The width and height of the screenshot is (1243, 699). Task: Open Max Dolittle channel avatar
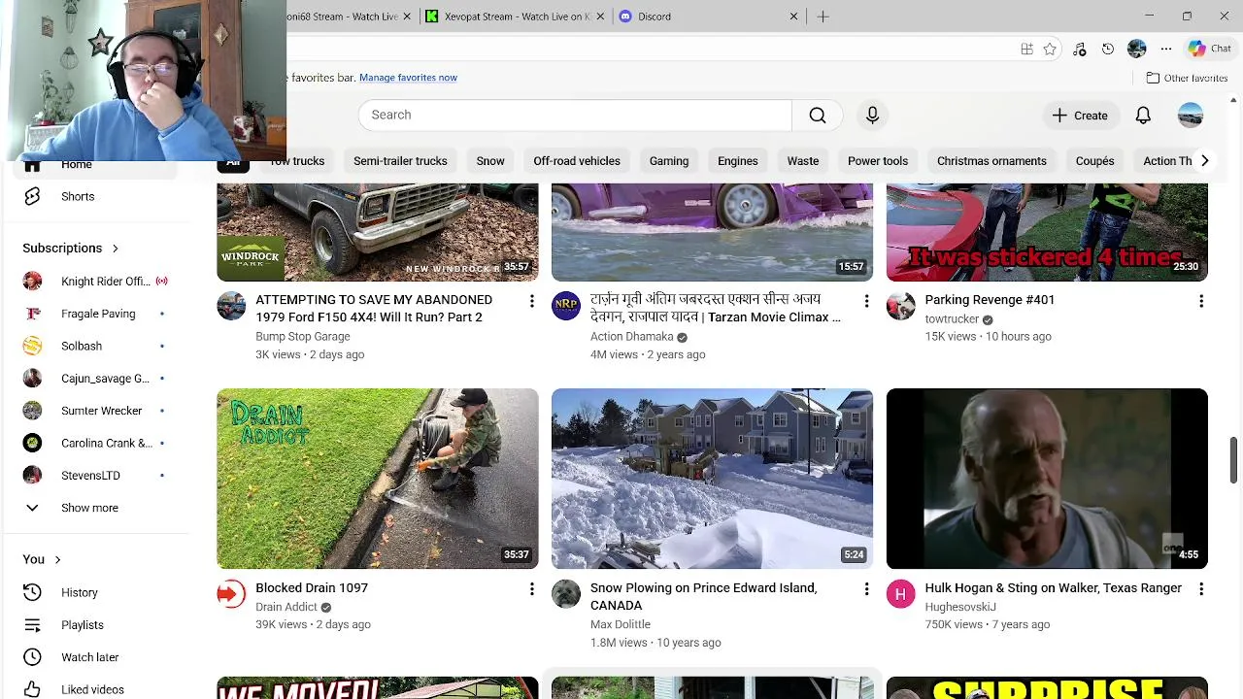point(566,594)
